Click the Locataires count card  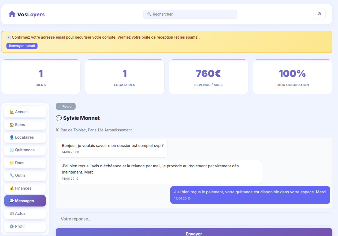pos(125,77)
